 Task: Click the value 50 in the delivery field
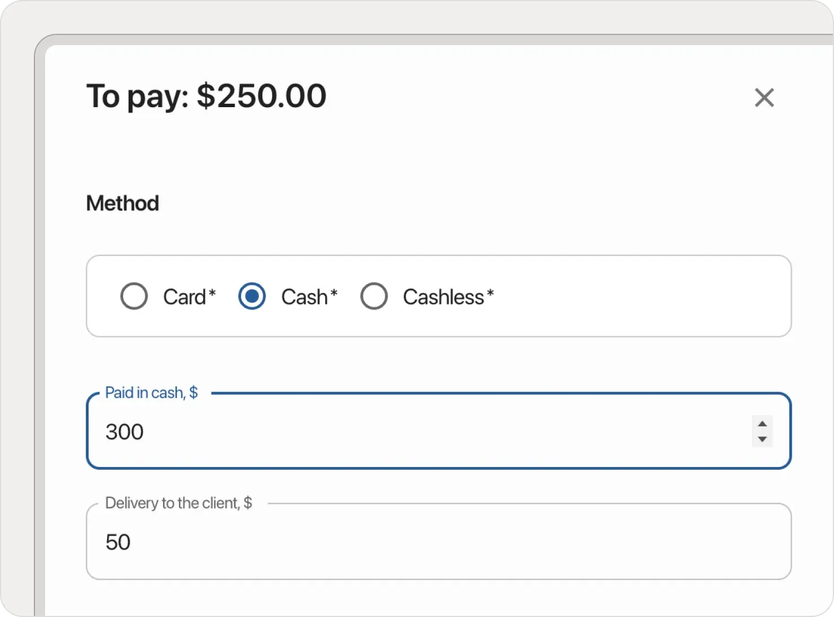click(117, 541)
